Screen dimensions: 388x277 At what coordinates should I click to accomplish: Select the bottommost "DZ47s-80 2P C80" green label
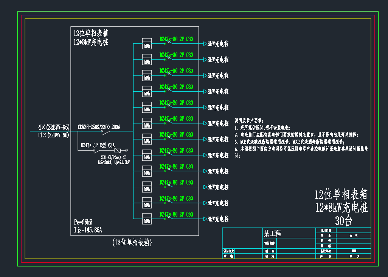(x=176, y=214)
